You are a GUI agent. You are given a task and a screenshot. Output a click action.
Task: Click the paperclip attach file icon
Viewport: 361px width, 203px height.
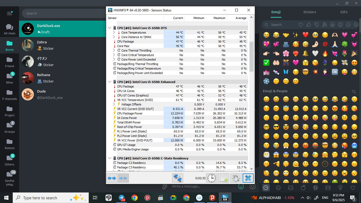tap(165, 187)
